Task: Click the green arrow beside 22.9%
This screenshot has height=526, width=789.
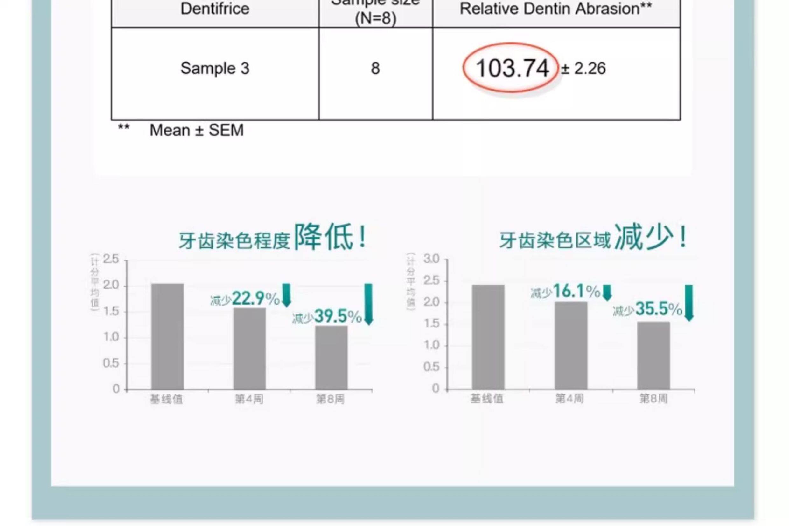Action: [x=286, y=295]
